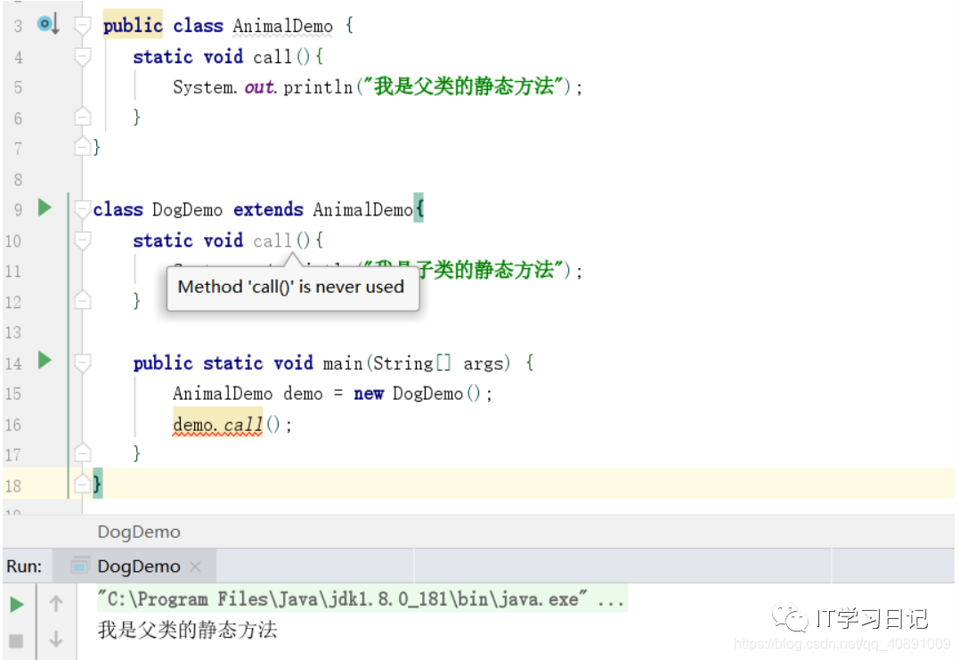959x660 pixels.
Task: Click the highlighted demo.call text on line 16
Action: [x=218, y=423]
